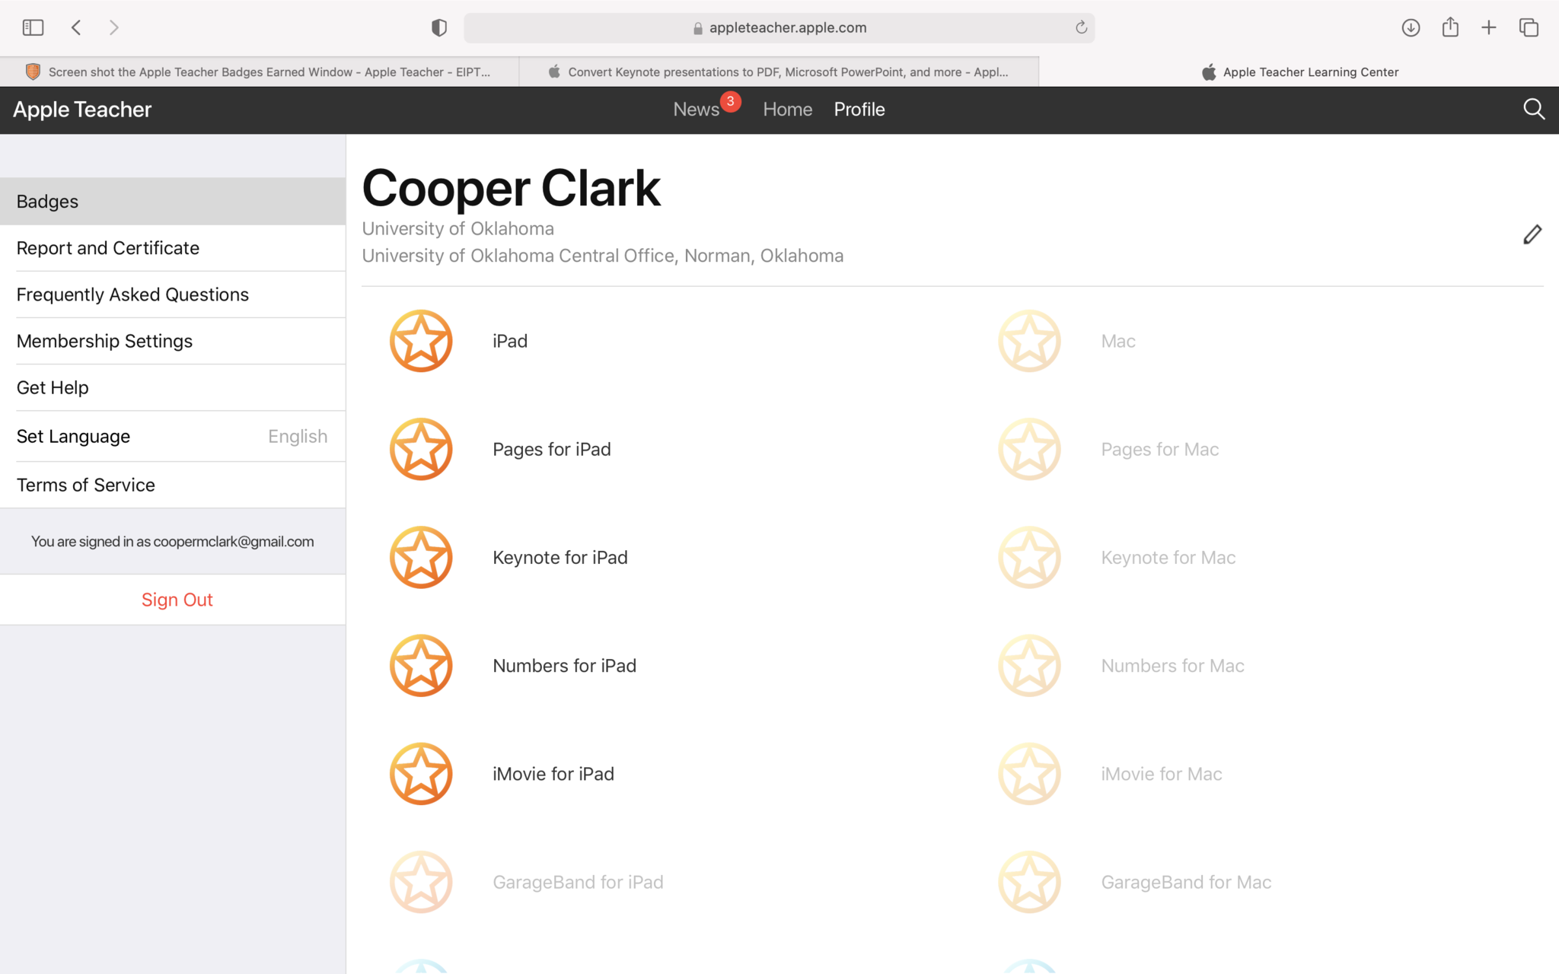
Task: Click the new tab plus icon
Action: [x=1489, y=28]
